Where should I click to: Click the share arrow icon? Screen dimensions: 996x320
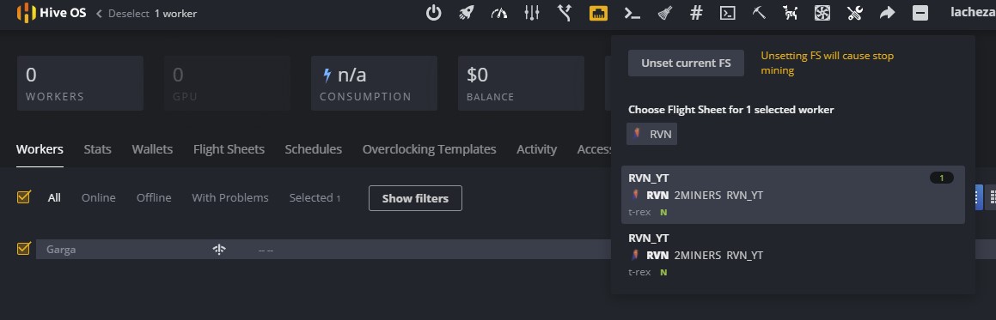pos(888,13)
